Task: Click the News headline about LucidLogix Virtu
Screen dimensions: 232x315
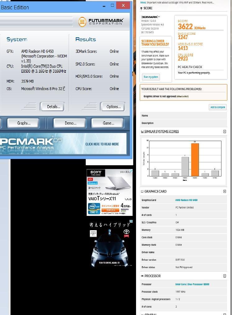Action: 177,2
